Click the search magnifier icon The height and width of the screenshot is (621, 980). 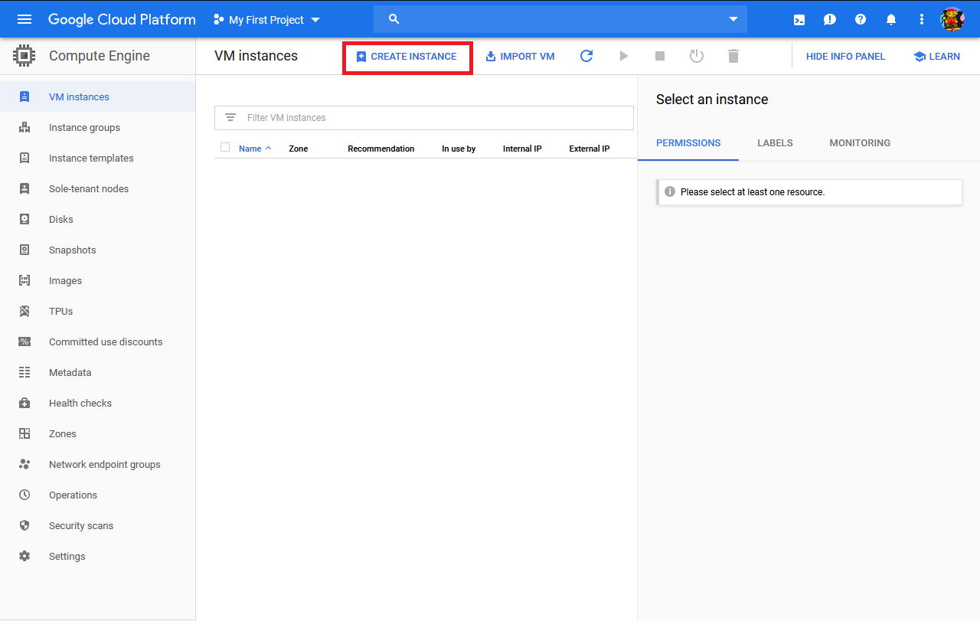[x=394, y=19]
